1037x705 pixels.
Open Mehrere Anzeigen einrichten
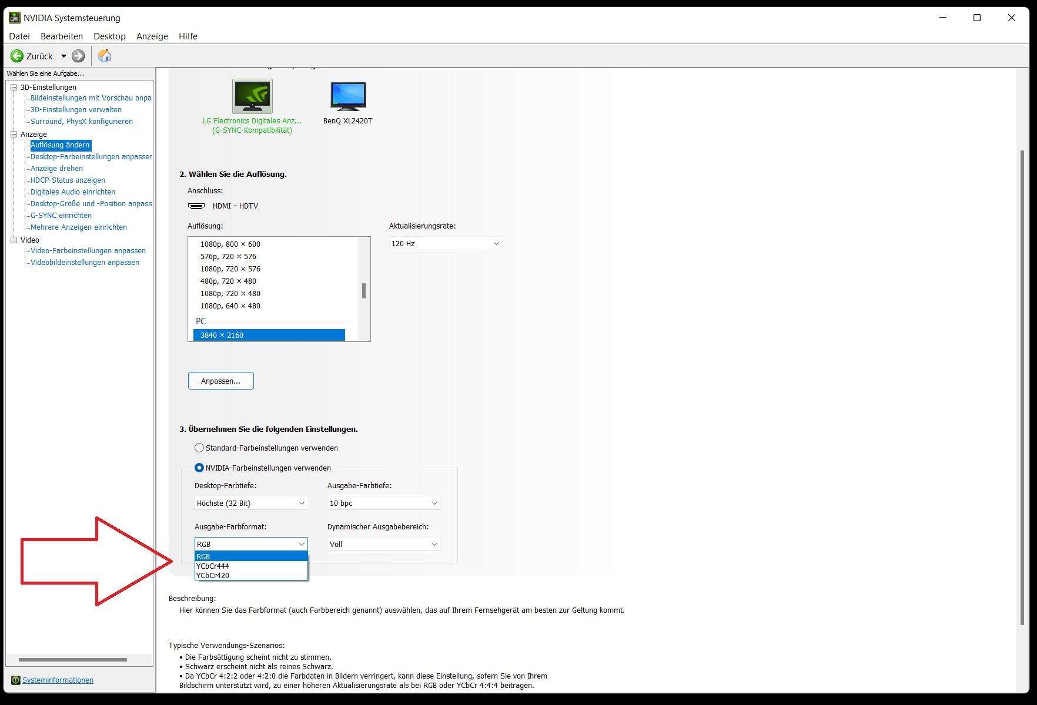coord(79,227)
